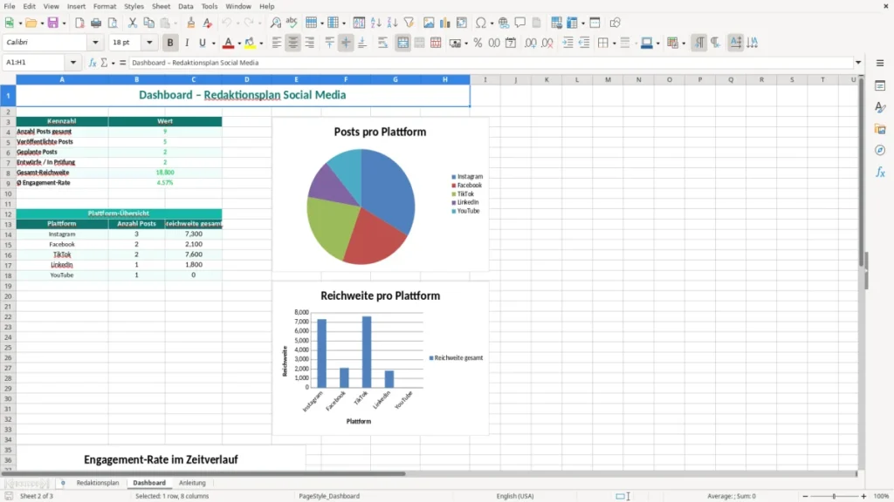Open background color dropdown arrow

click(x=261, y=44)
